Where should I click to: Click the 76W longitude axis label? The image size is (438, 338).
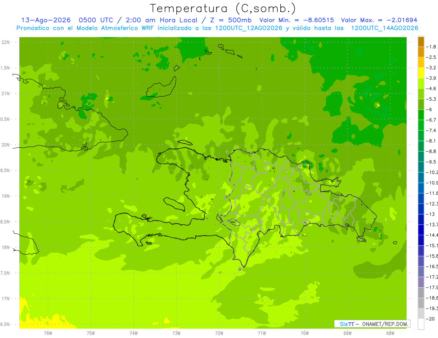pos(48,333)
